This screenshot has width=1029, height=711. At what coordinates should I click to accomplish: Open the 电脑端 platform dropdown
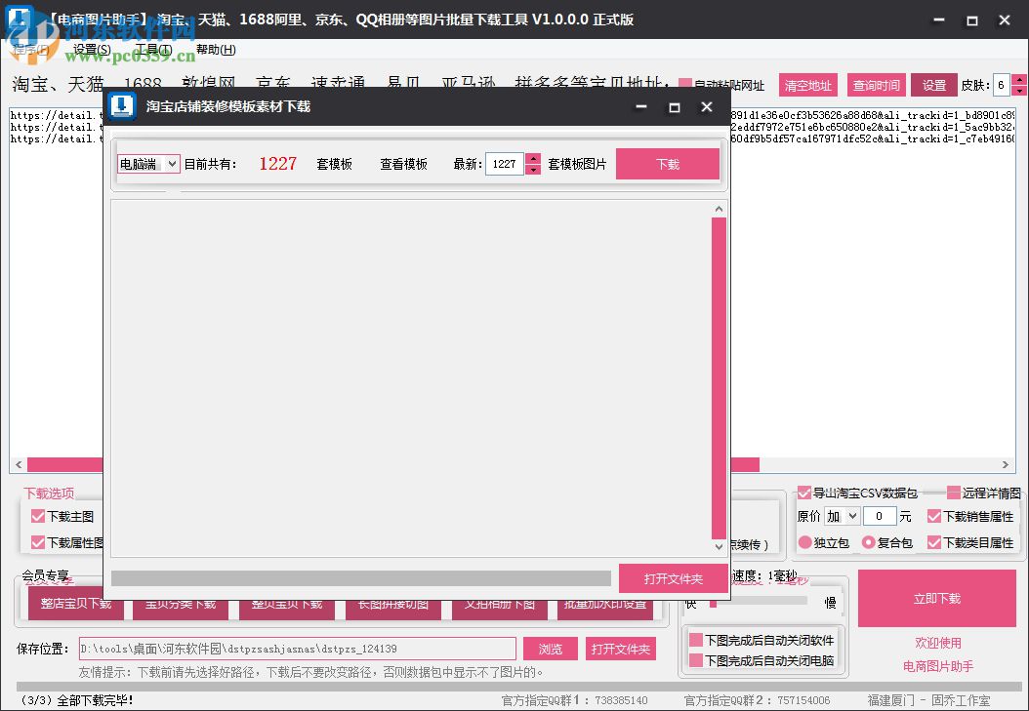coord(147,163)
